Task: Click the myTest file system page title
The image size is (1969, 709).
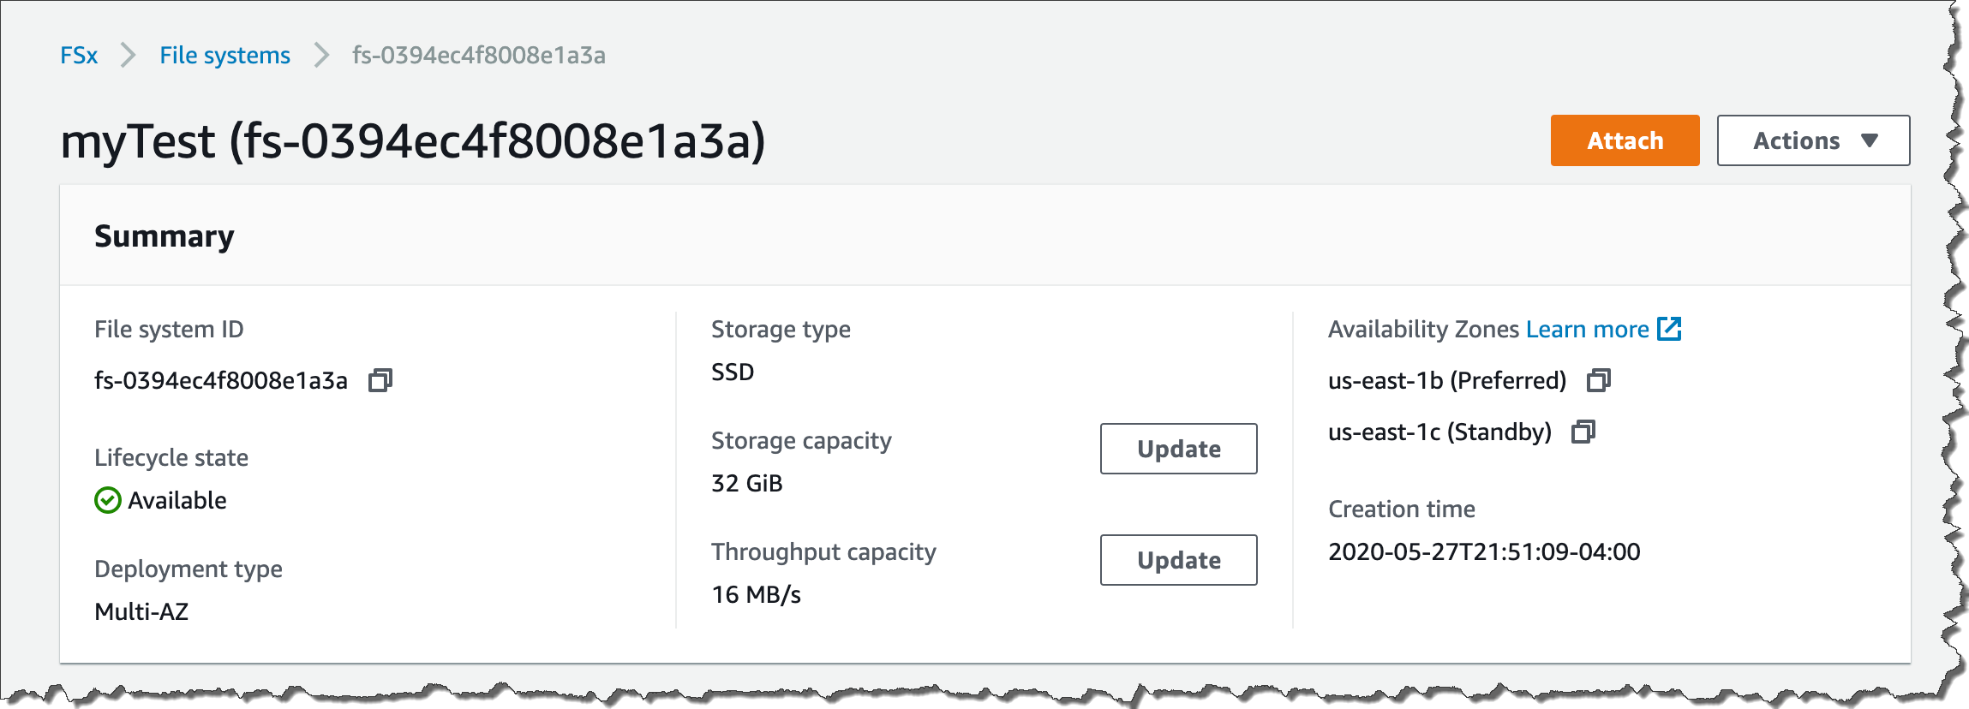Action: coord(412,142)
